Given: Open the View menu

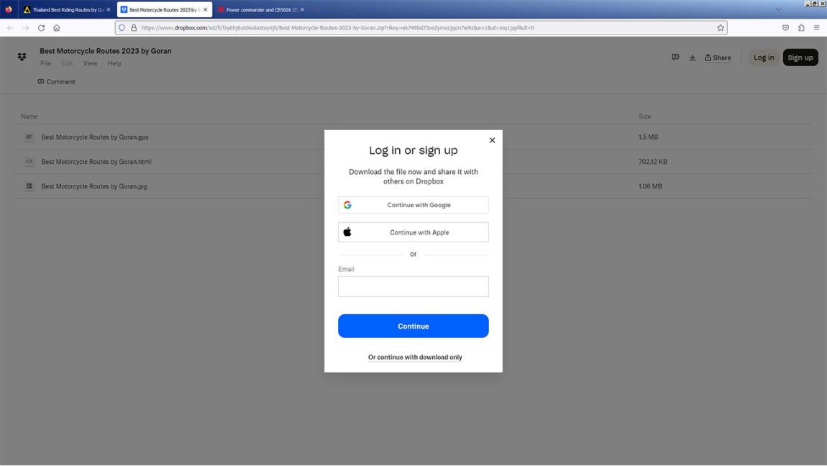Looking at the screenshot, I should 90,63.
